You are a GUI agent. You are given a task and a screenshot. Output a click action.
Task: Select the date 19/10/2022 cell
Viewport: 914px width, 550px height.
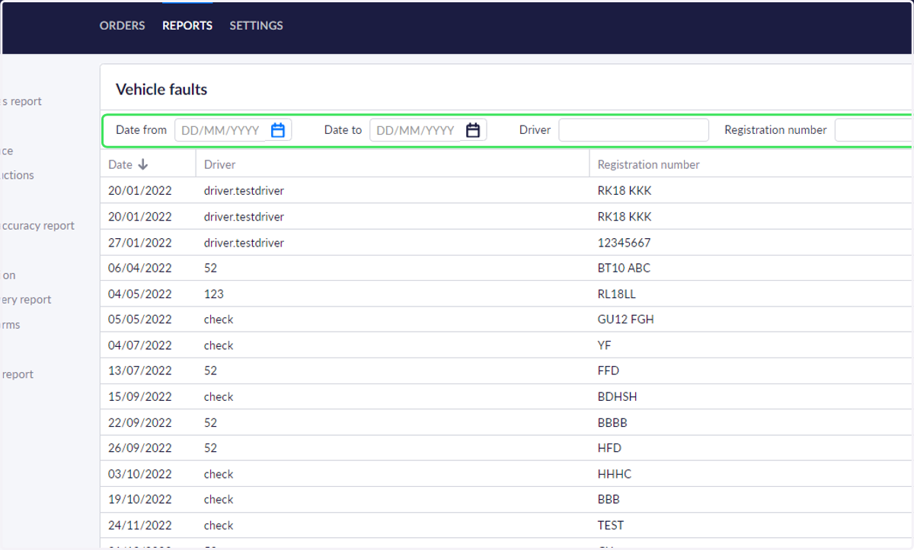(x=140, y=499)
